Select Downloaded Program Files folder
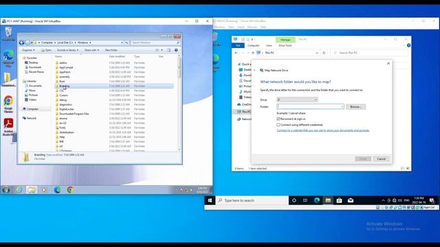The width and height of the screenshot is (440, 247). [74, 114]
